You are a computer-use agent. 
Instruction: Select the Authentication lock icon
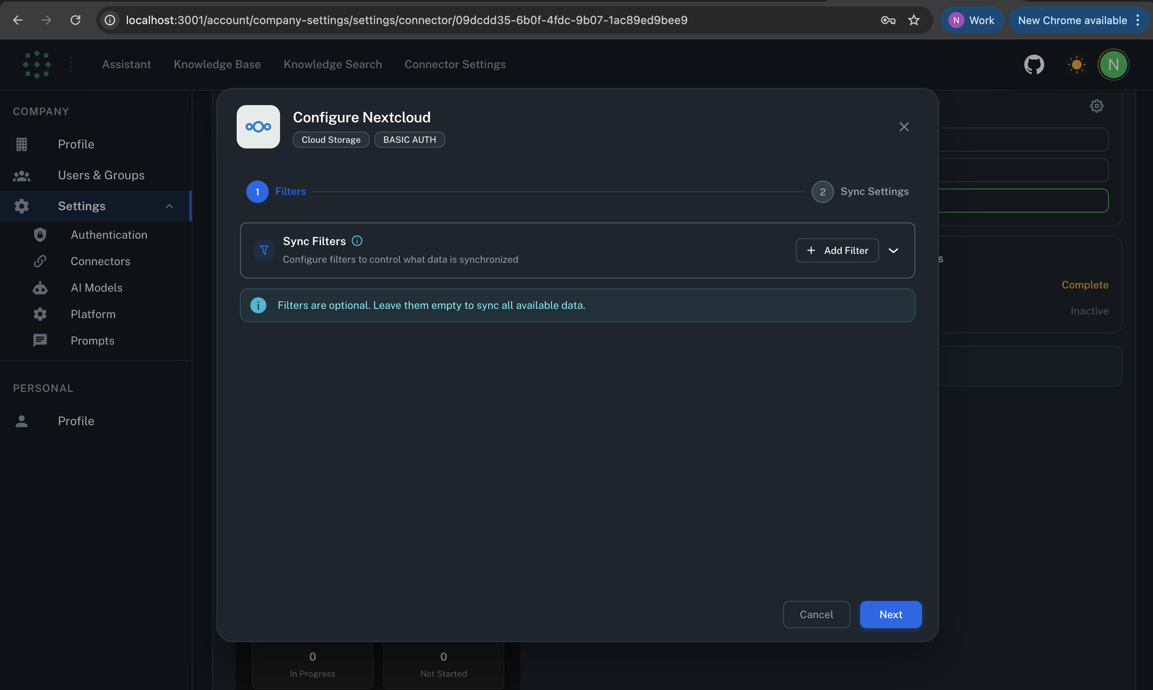click(40, 235)
